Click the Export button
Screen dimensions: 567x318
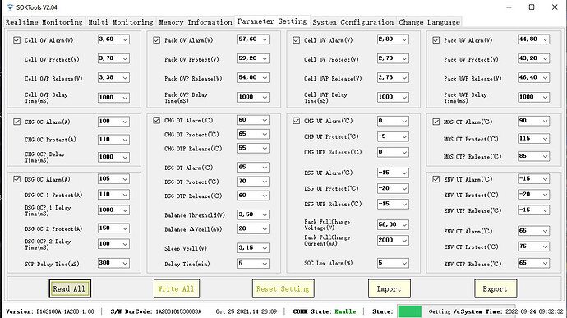(x=496, y=288)
